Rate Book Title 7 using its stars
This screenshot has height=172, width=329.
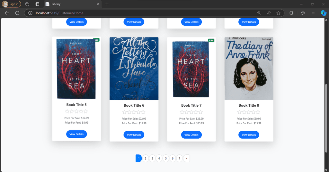coord(191,112)
